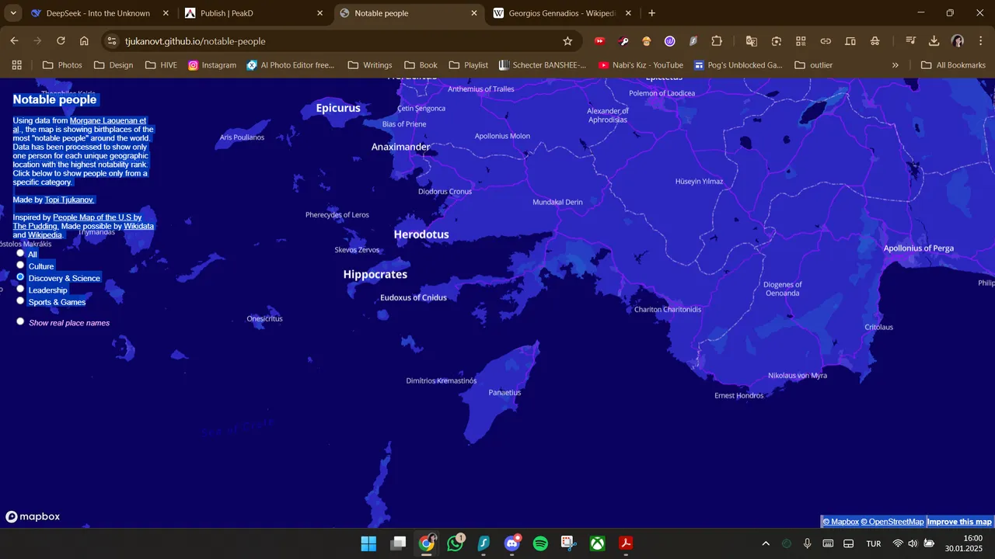Click the Epicurus label on map
This screenshot has width=995, height=559.
point(338,108)
